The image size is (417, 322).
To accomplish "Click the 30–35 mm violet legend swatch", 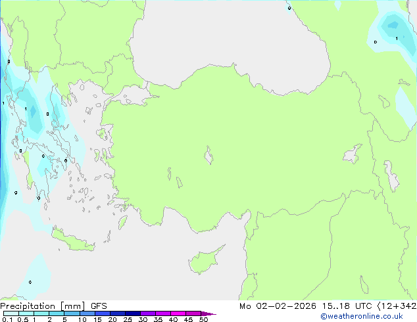I will pyautogui.click(x=148, y=313).
